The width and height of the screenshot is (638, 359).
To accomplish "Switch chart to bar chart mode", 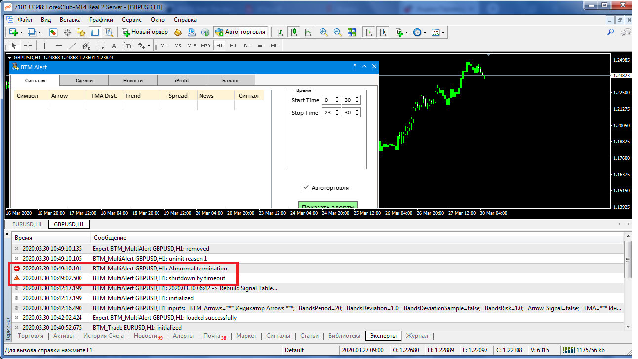I will click(x=280, y=32).
